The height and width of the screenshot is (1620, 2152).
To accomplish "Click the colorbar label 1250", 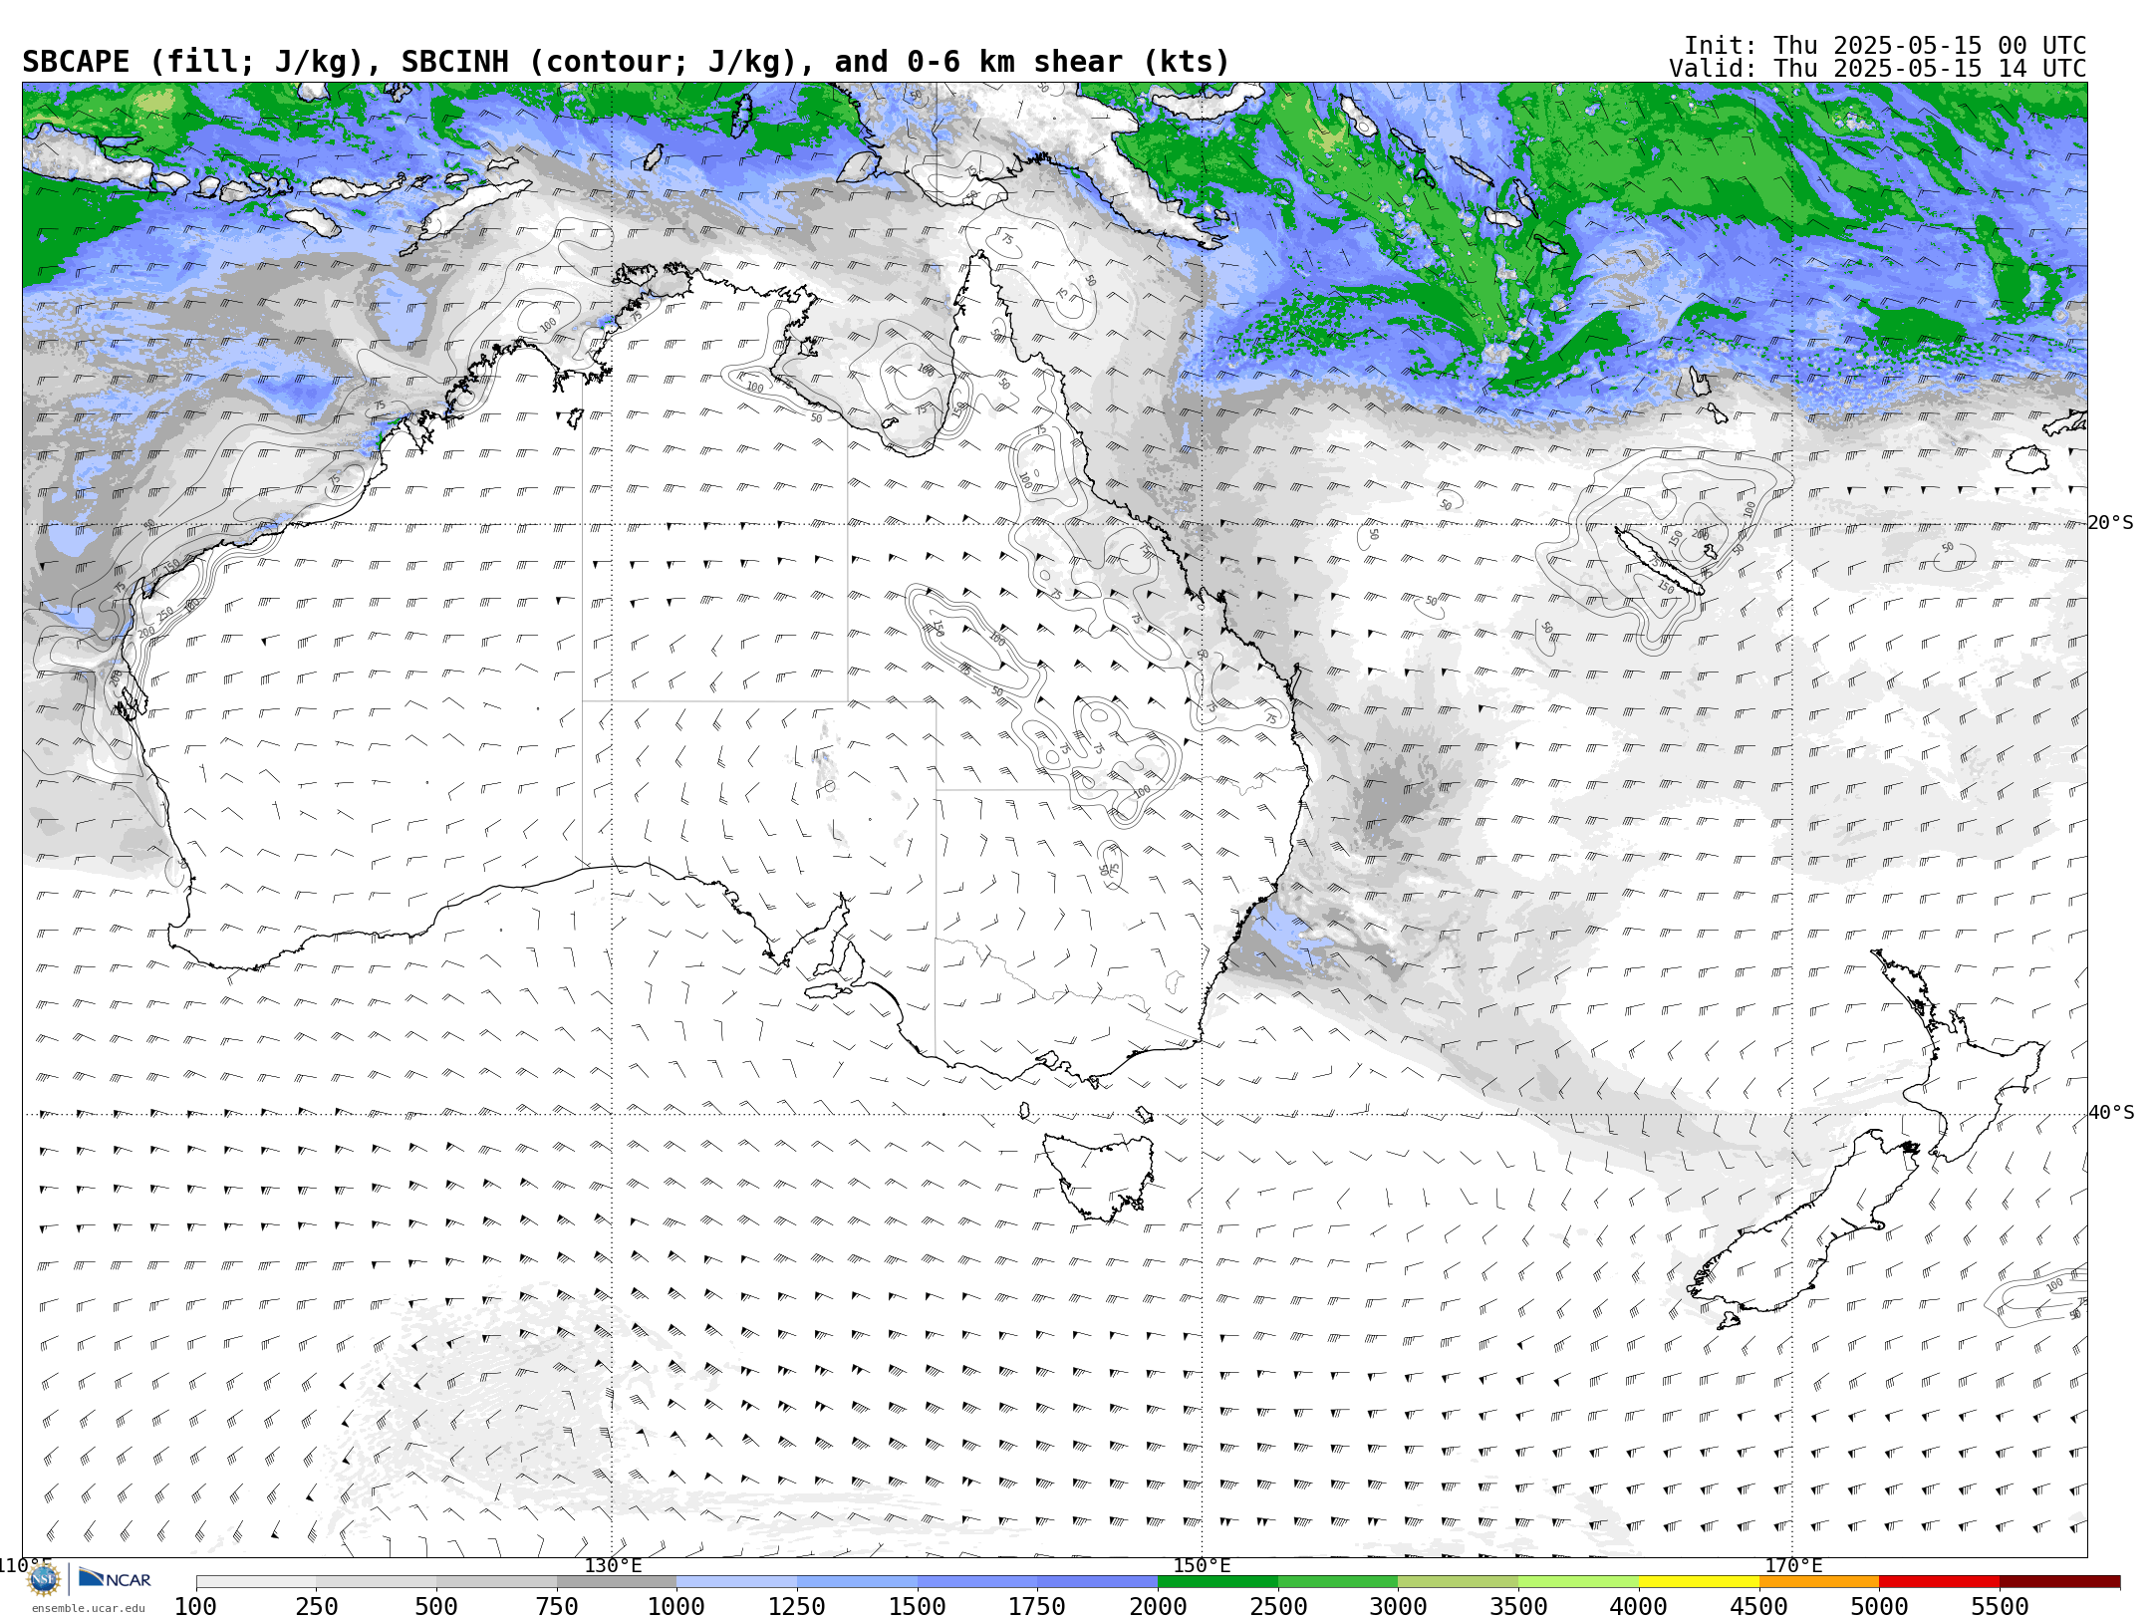I will coord(797,1606).
